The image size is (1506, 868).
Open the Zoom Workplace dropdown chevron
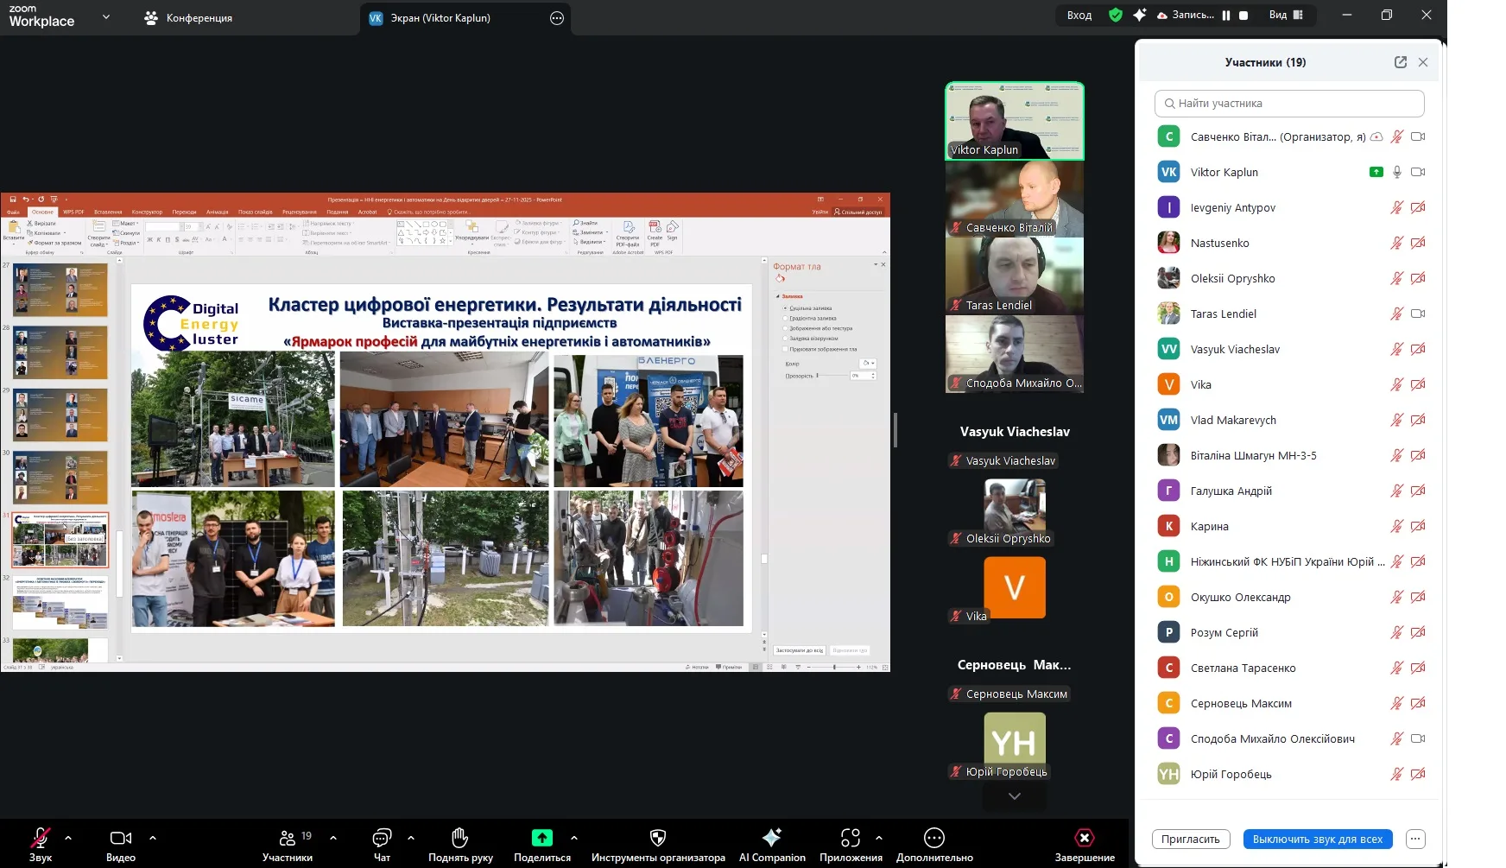[106, 16]
